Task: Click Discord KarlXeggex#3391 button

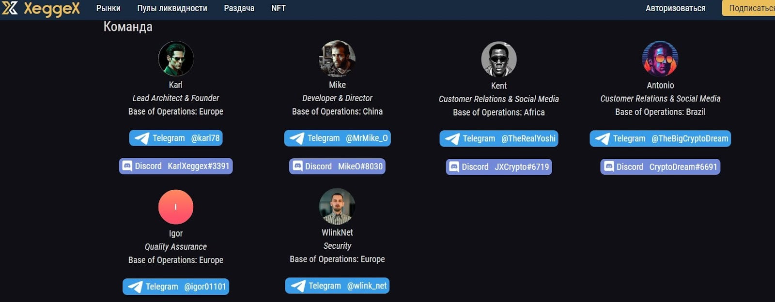Action: (x=176, y=166)
